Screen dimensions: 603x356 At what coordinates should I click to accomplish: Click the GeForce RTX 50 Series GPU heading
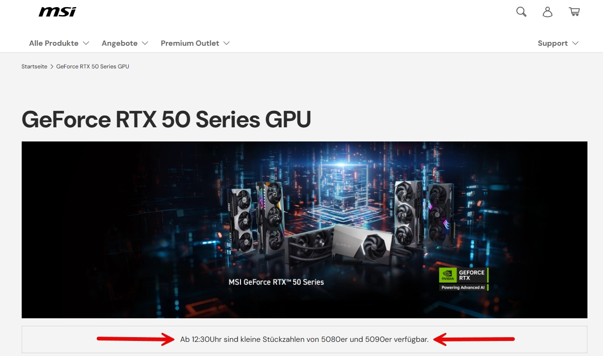[x=166, y=120]
